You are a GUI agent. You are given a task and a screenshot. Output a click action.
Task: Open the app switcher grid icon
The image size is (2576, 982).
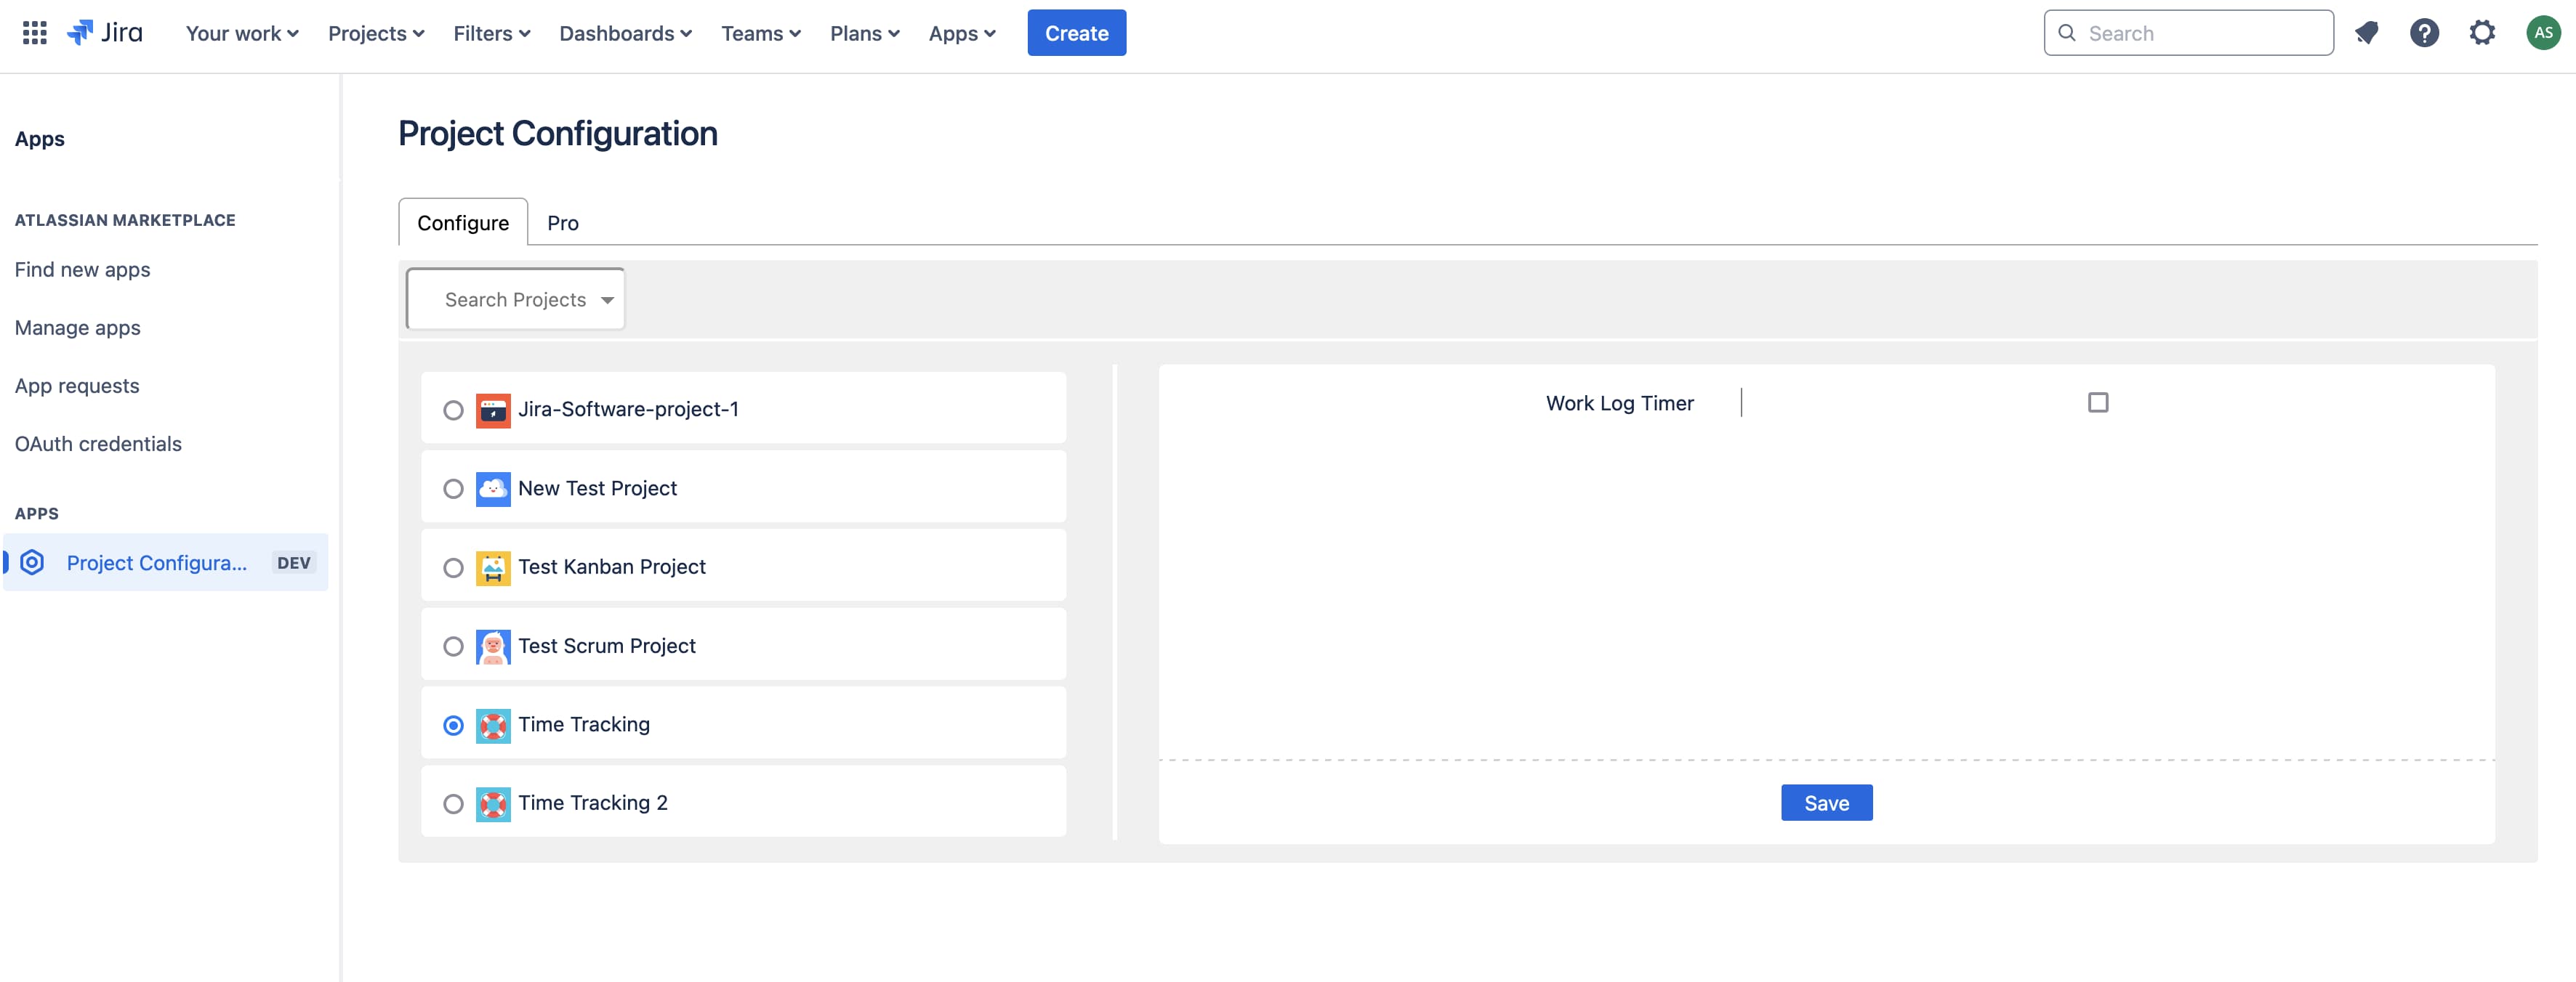34,33
